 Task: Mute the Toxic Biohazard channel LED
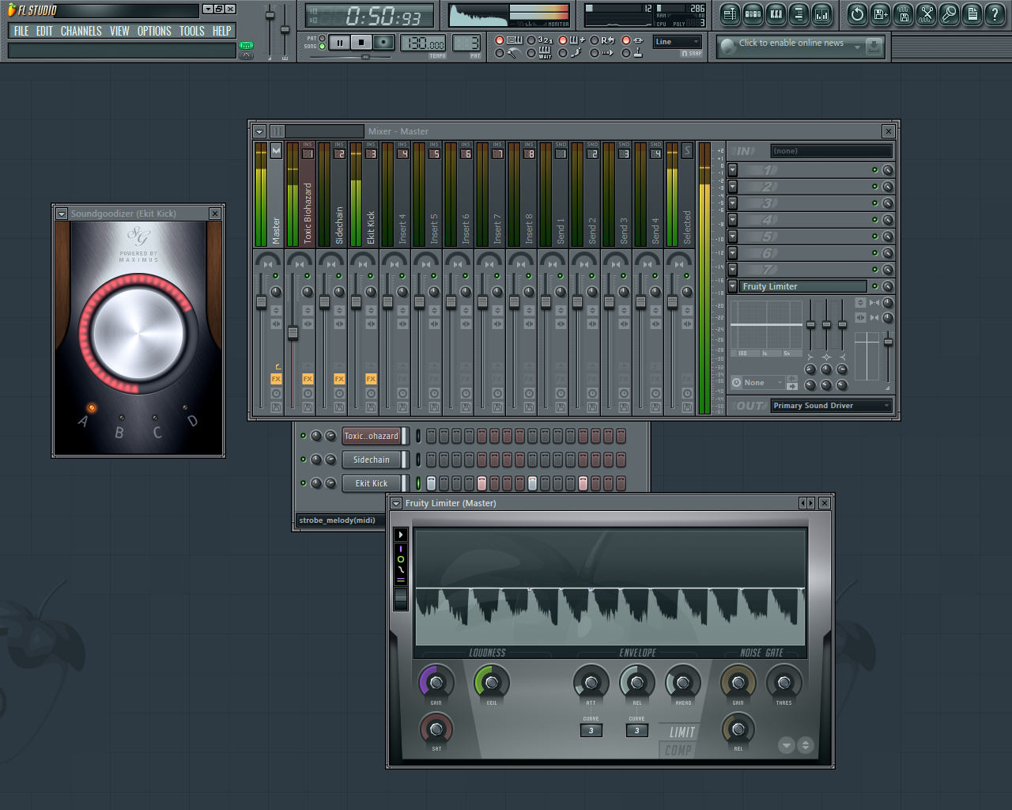tap(303, 436)
